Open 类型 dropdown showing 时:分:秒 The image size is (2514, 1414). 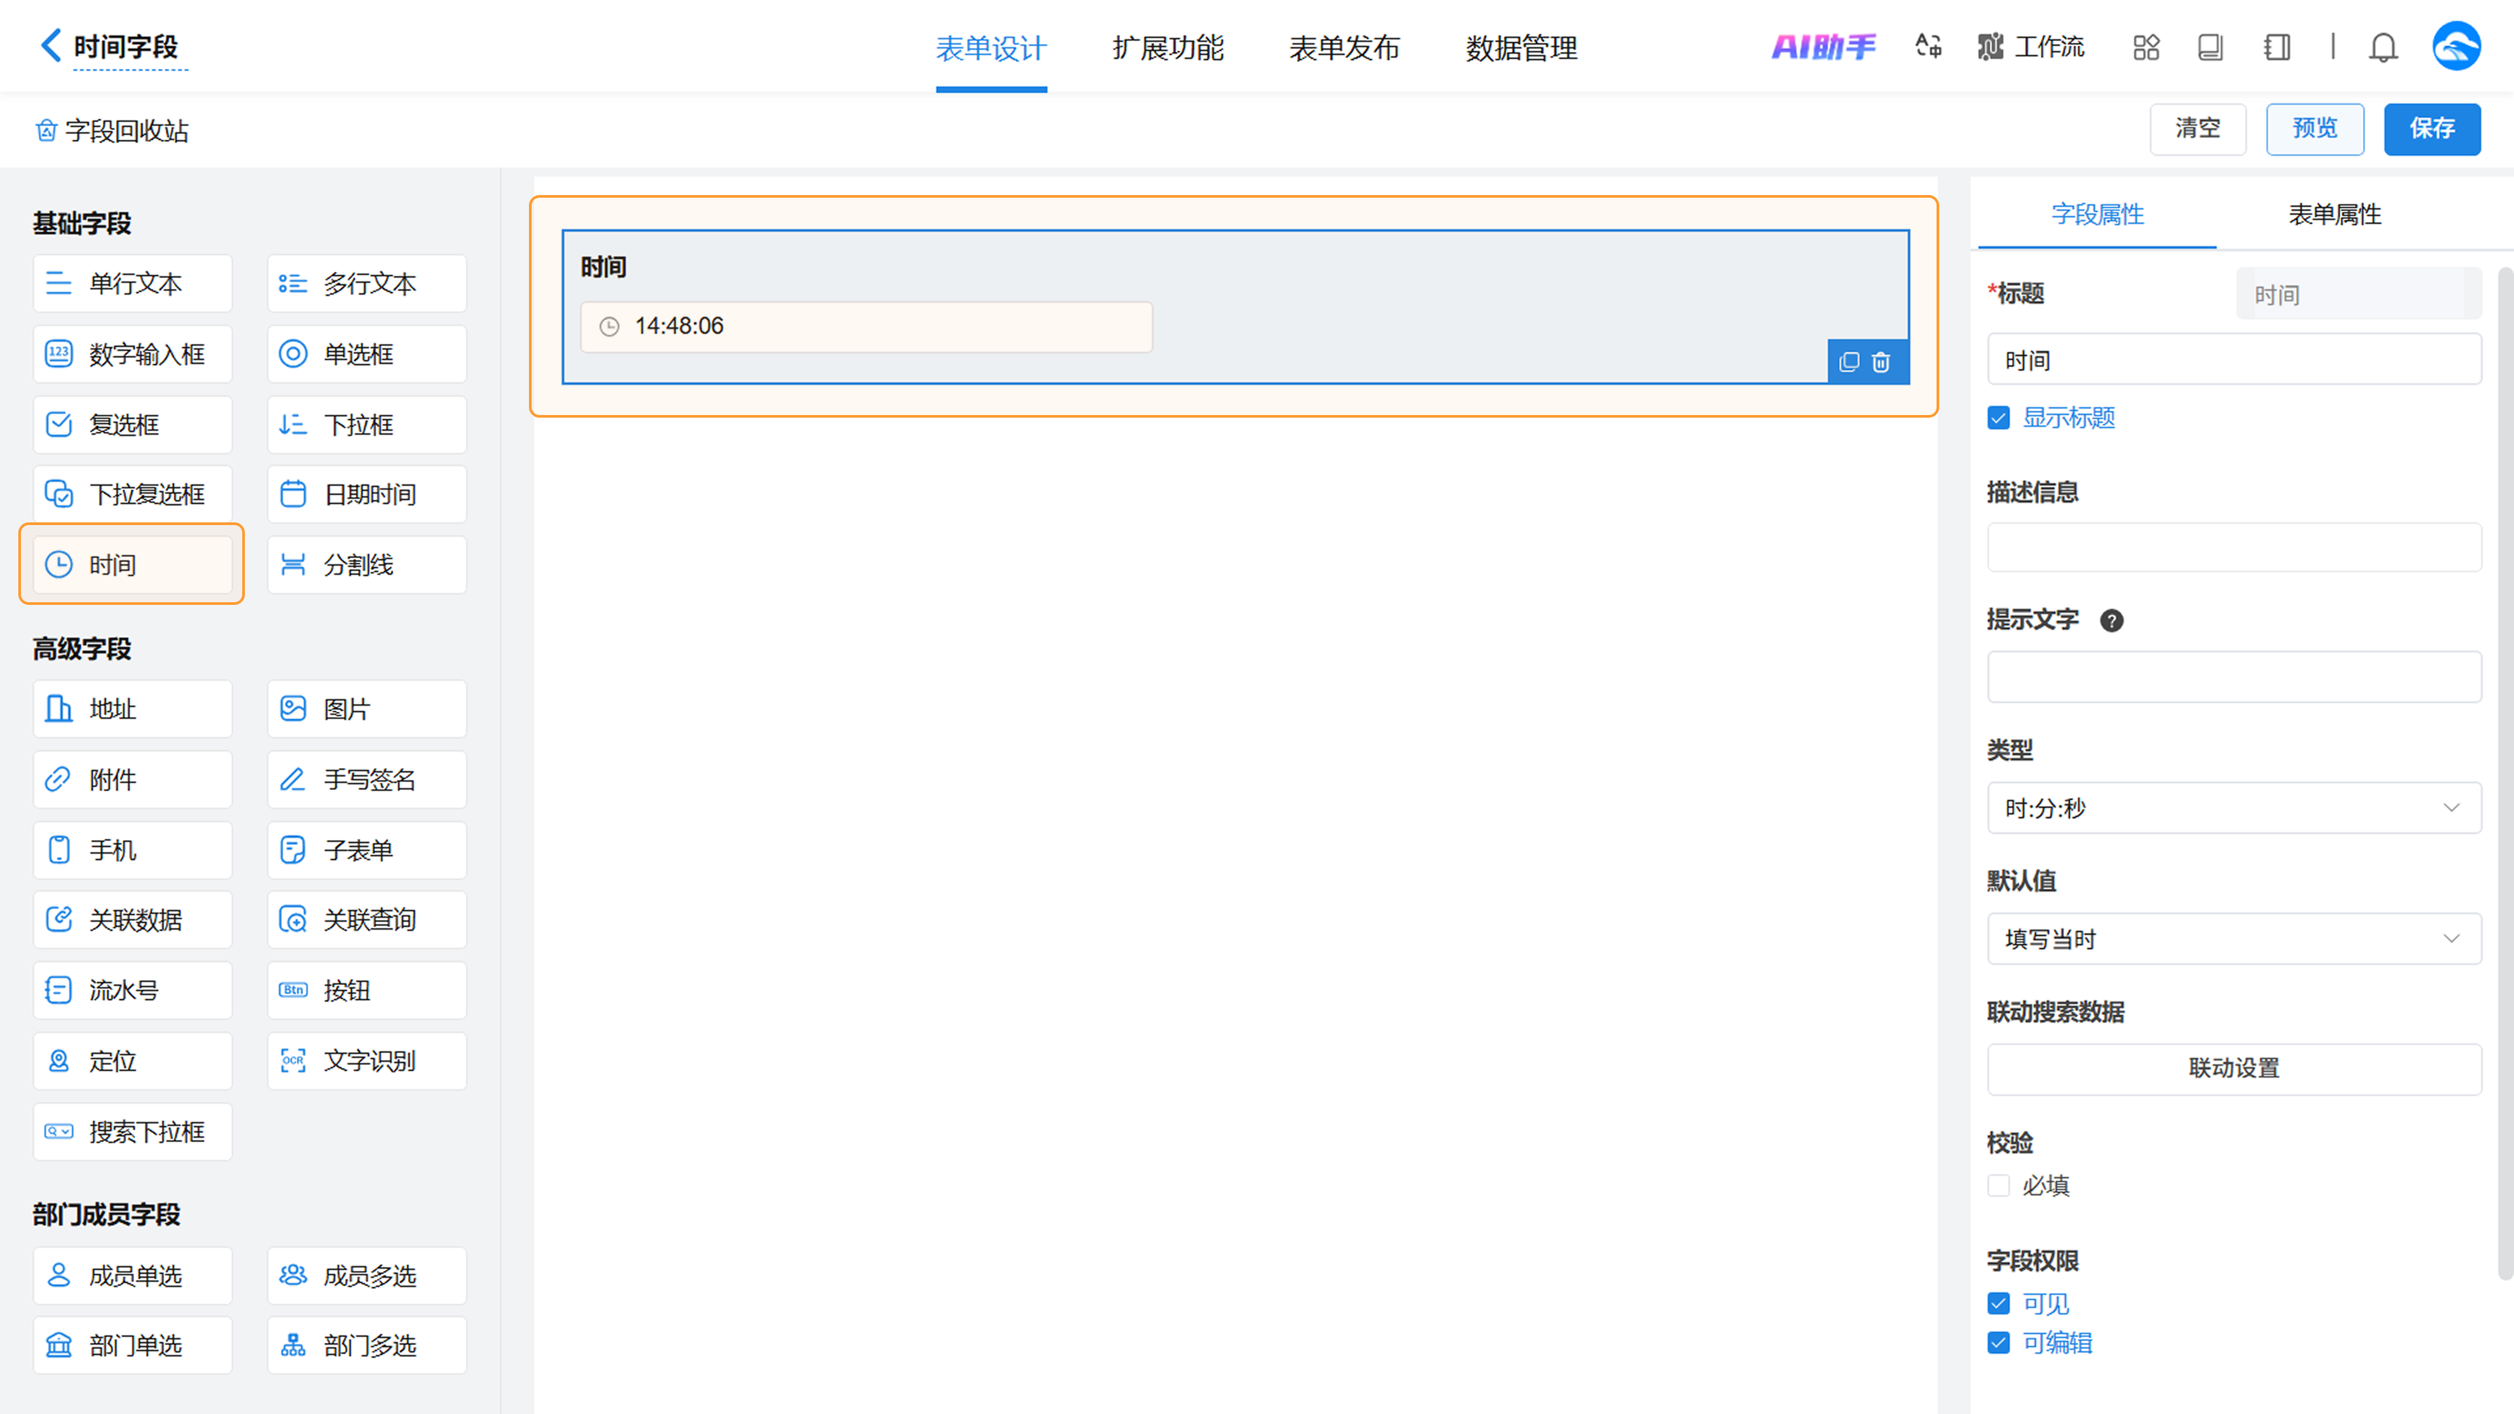tap(2234, 808)
